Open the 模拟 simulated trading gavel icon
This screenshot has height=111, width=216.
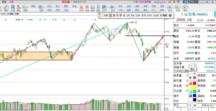tap(19, 7)
